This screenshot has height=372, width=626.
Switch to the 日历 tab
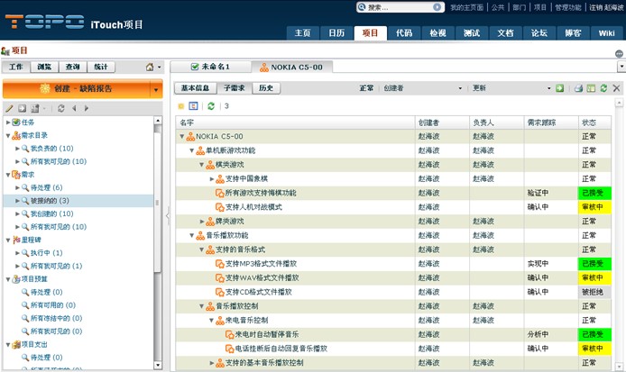point(336,33)
